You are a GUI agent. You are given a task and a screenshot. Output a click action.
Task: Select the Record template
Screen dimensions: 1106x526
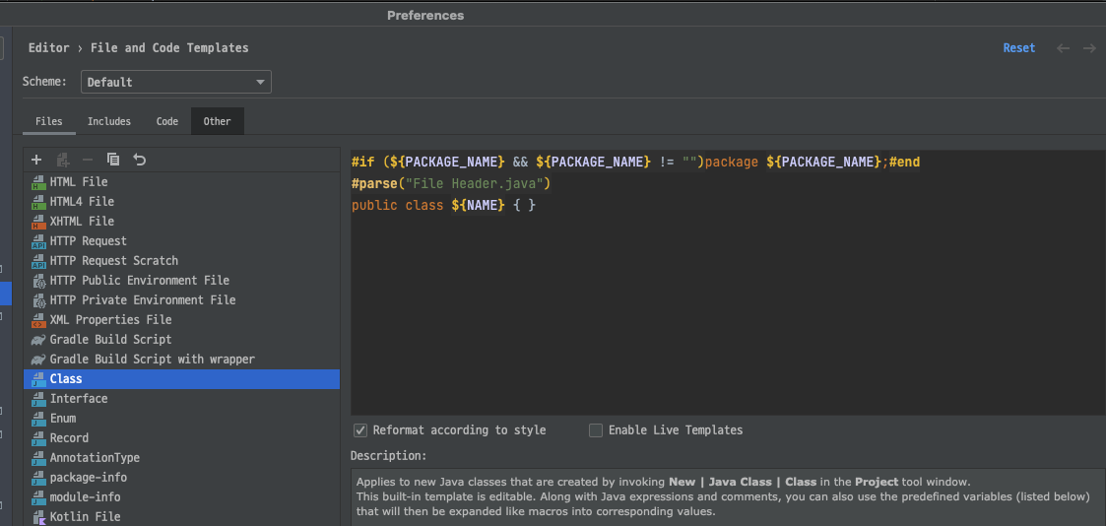coord(182,438)
